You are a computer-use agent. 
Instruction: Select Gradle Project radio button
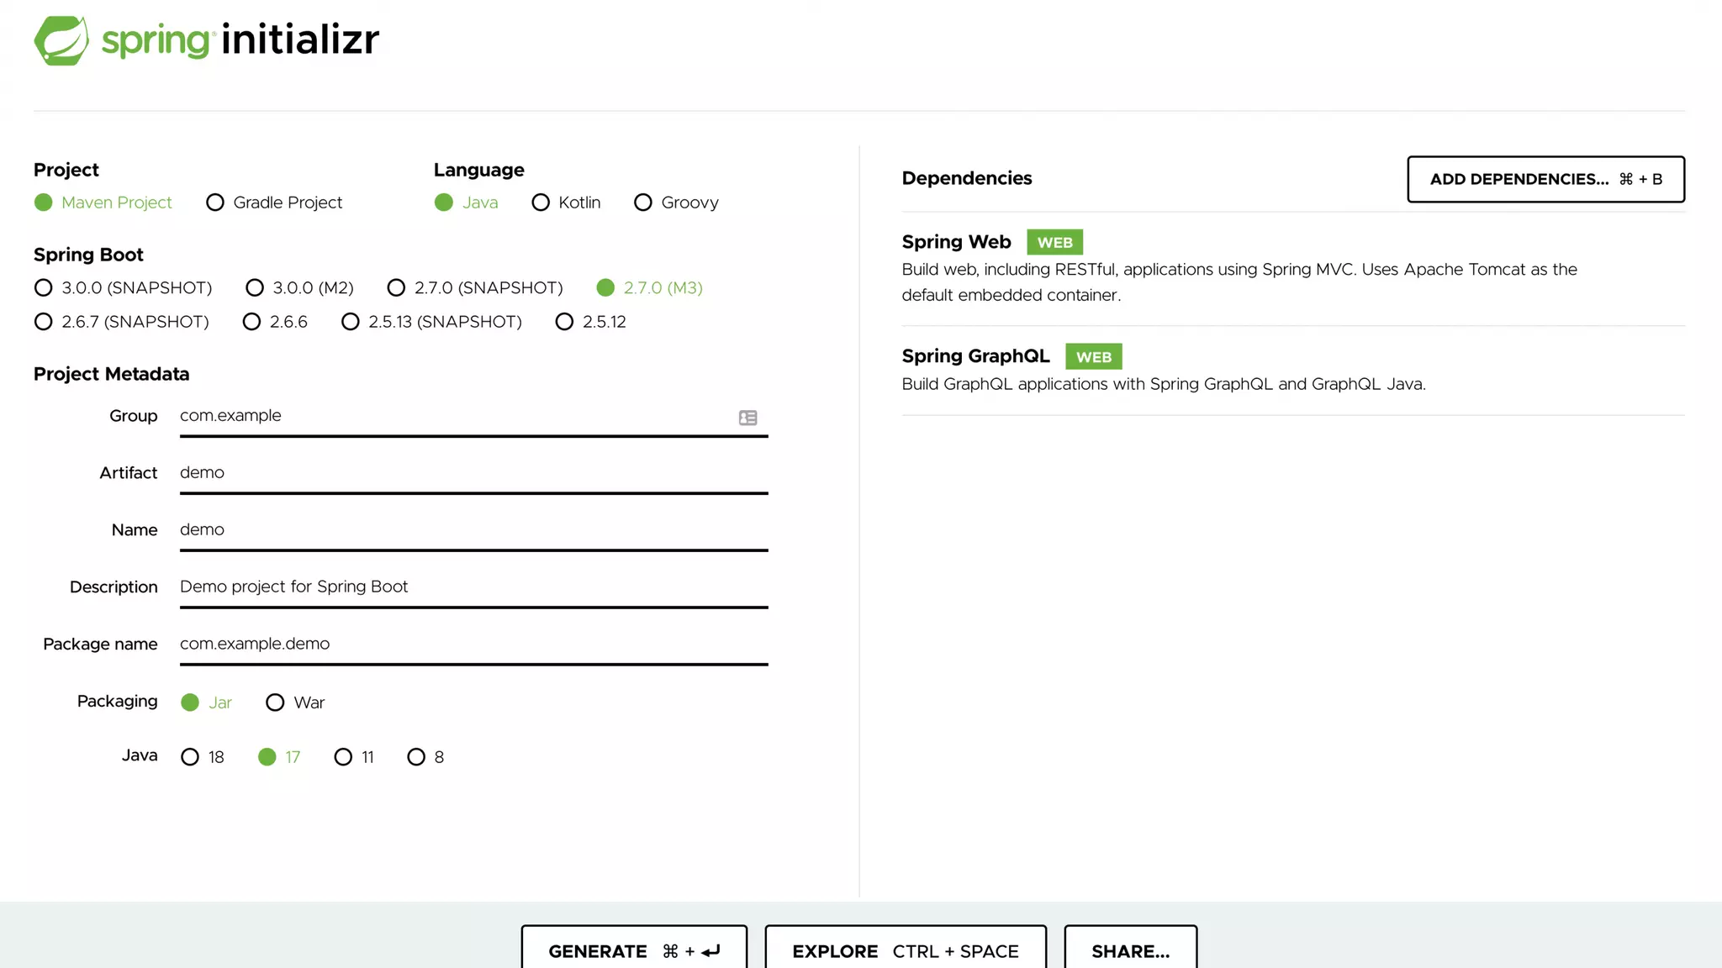215,203
